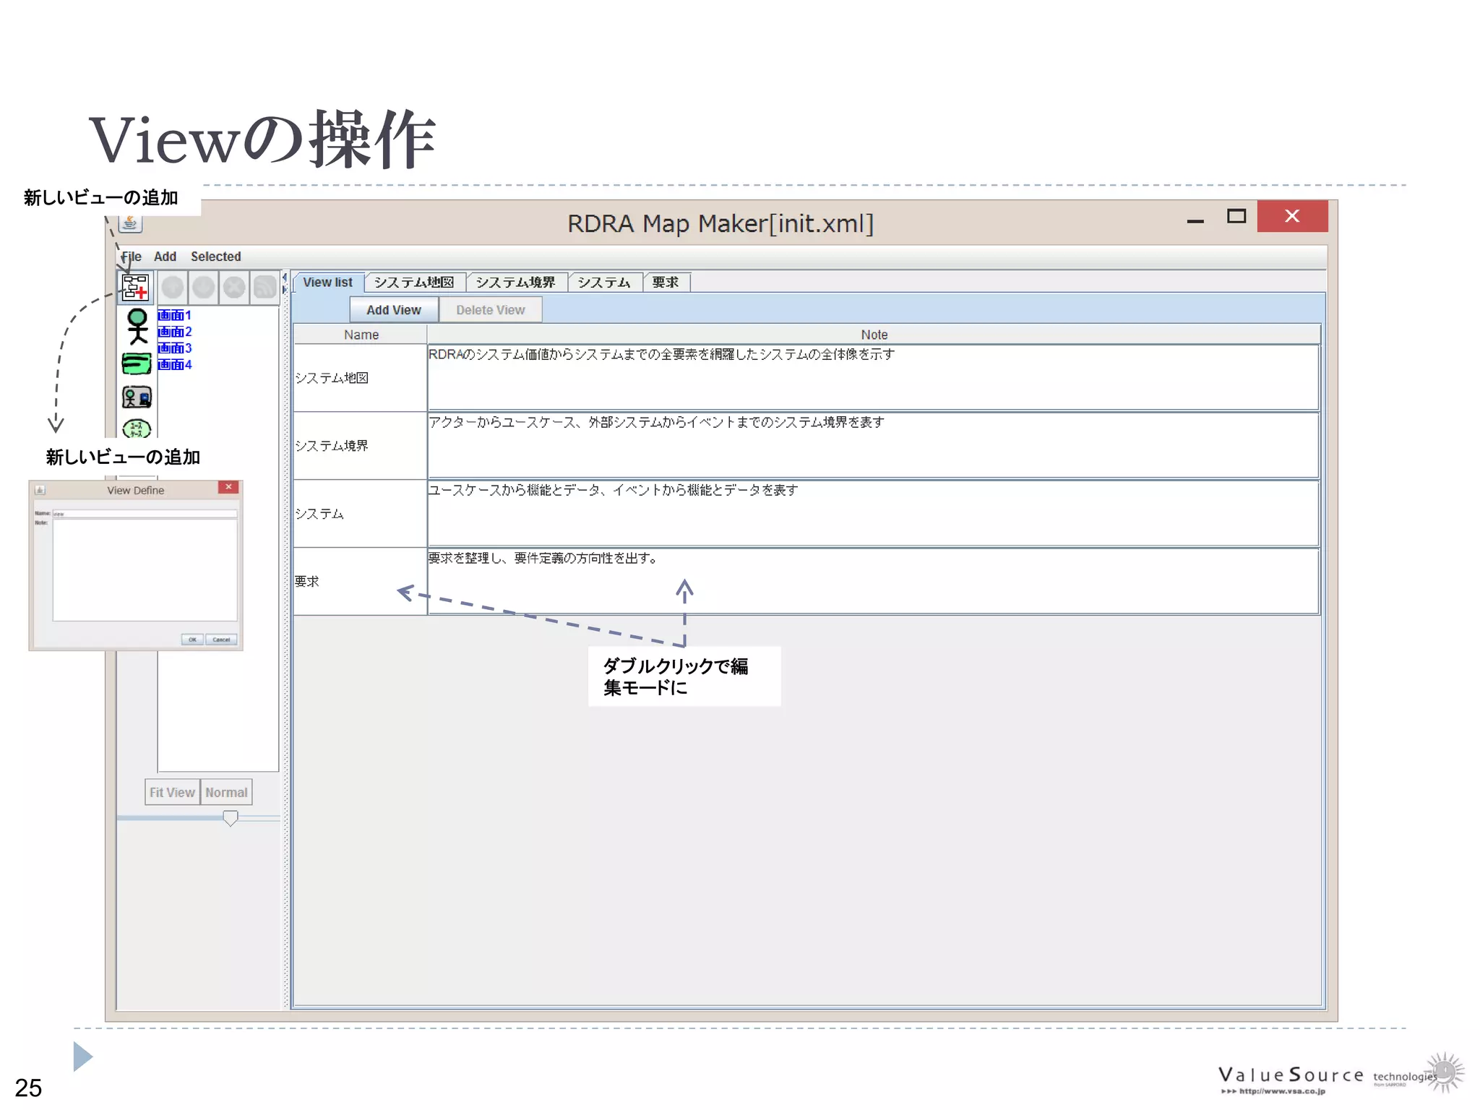Open the File menu
The image size is (1480, 1110).
tap(131, 257)
